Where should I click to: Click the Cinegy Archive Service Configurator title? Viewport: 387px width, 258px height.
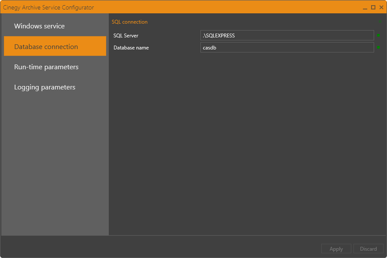(48, 7)
